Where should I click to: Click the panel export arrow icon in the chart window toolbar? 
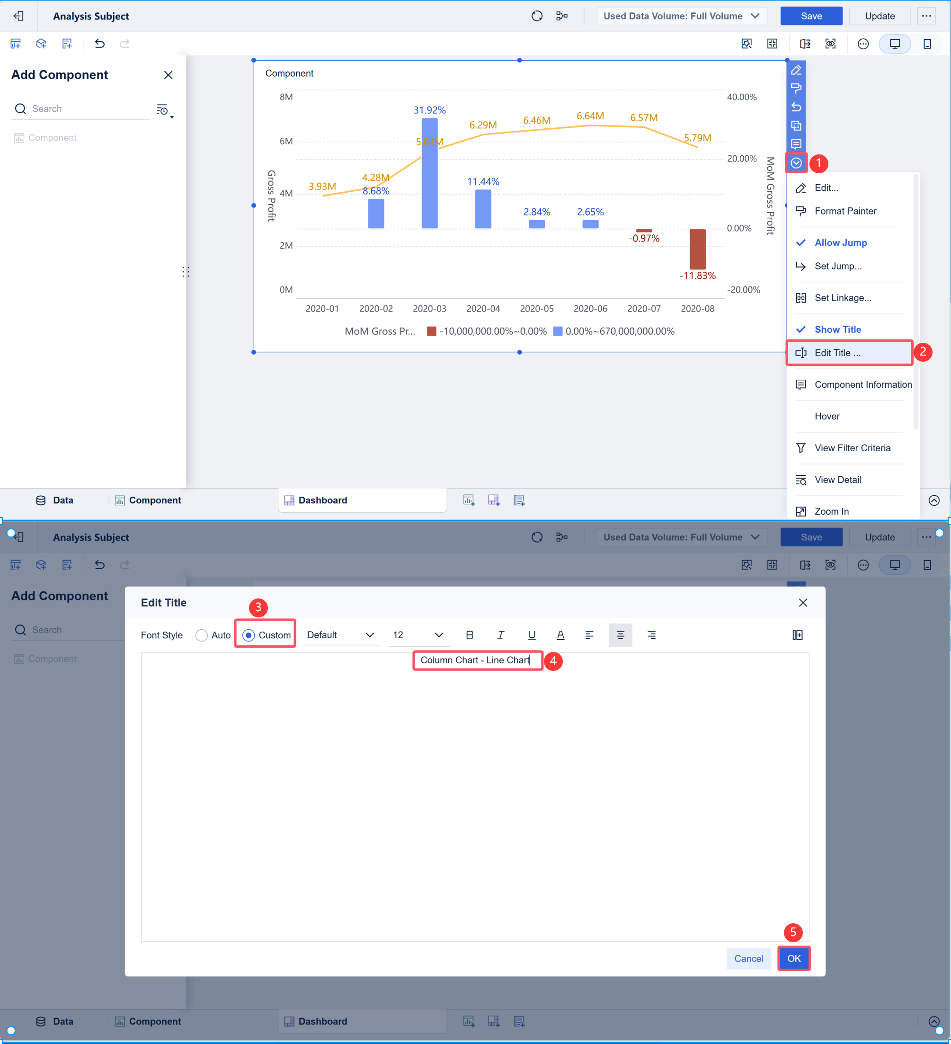pyautogui.click(x=805, y=44)
